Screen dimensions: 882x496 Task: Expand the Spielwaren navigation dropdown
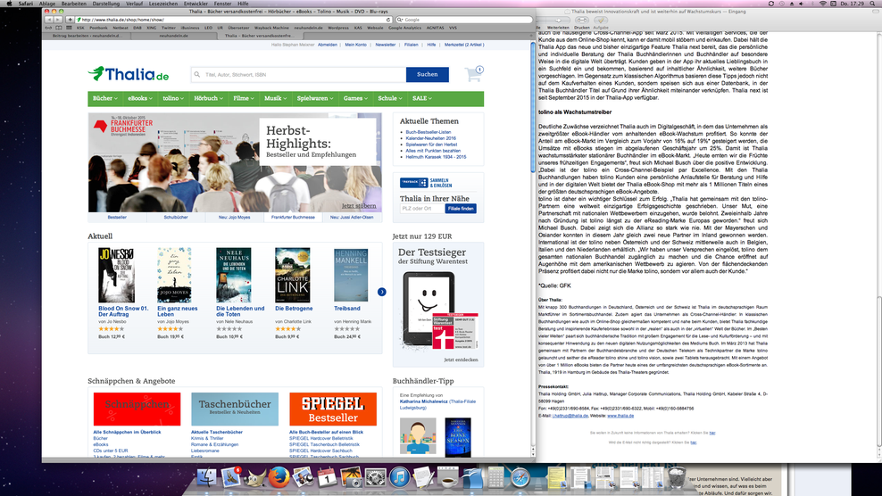coord(315,98)
